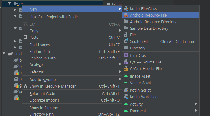Select Image Asset label
Viewport: 210px width, 116px height.
[x=140, y=76]
